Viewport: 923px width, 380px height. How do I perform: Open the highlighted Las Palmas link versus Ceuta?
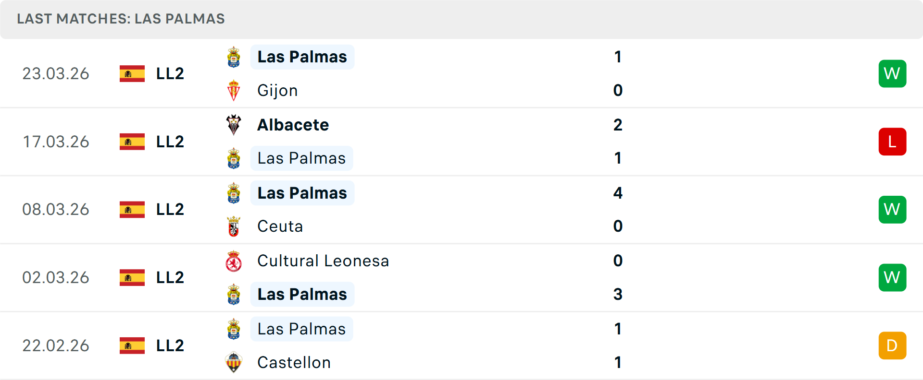(302, 193)
